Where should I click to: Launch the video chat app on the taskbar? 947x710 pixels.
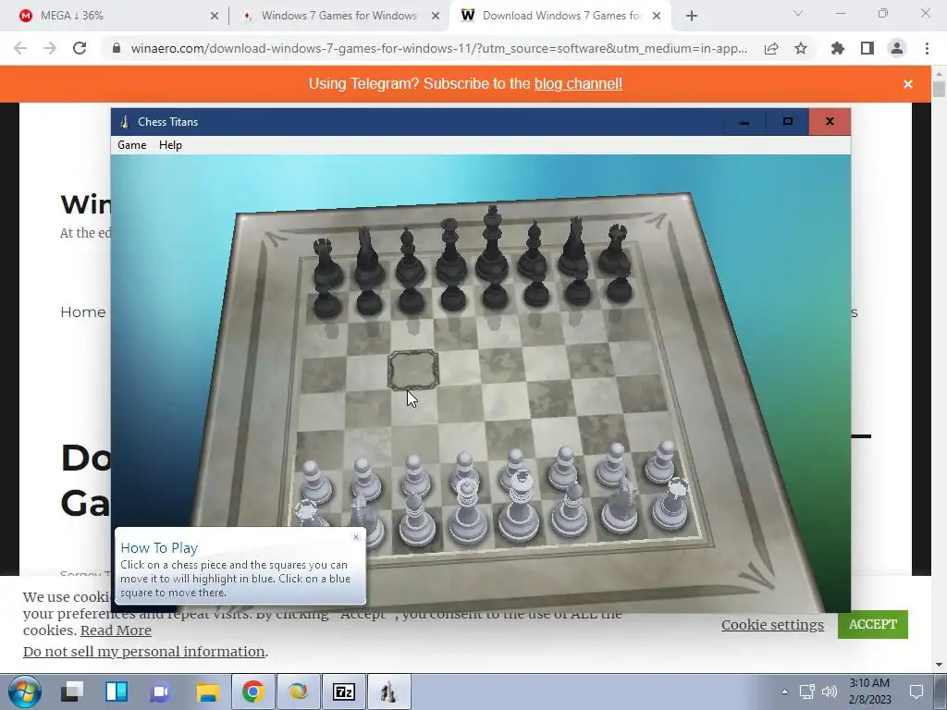[x=161, y=692]
